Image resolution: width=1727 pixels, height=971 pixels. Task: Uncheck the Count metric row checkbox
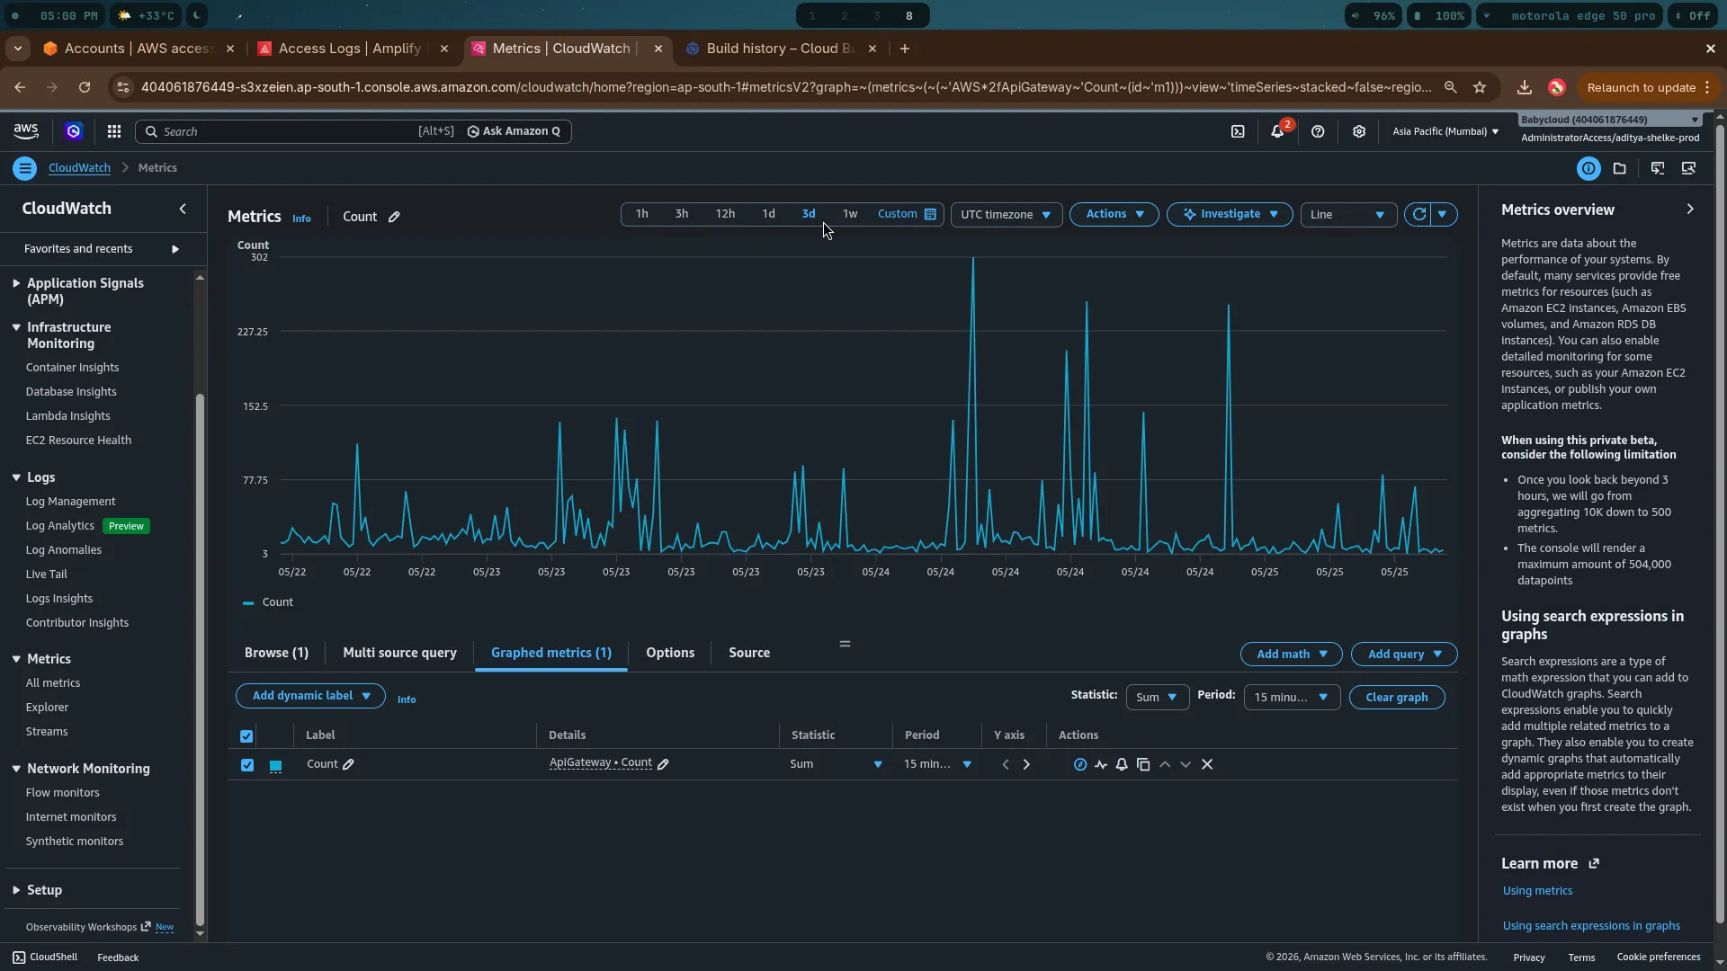pyautogui.click(x=247, y=765)
